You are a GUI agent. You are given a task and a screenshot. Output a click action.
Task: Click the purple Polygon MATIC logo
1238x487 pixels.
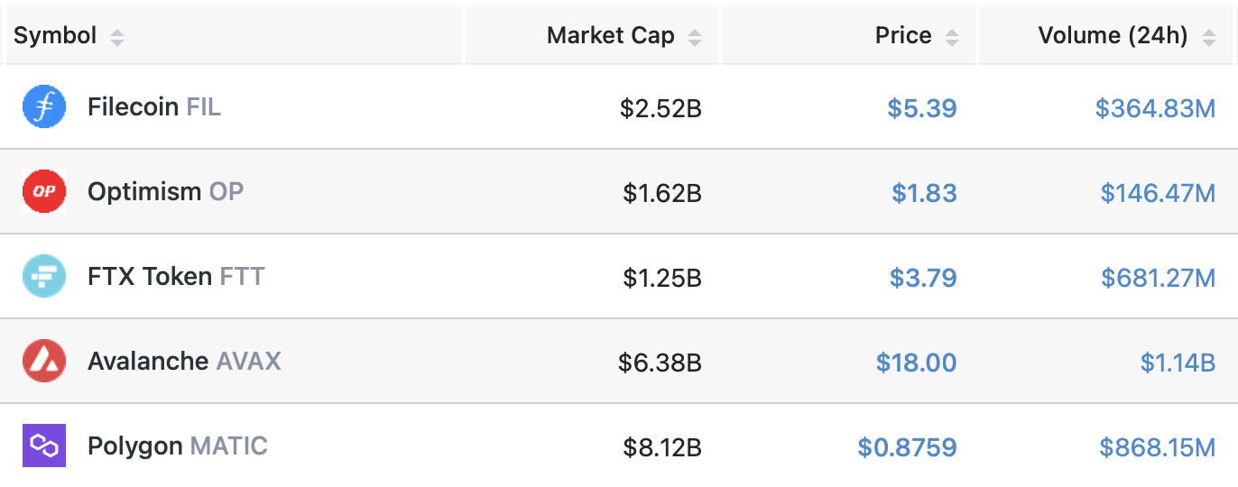pos(44,446)
